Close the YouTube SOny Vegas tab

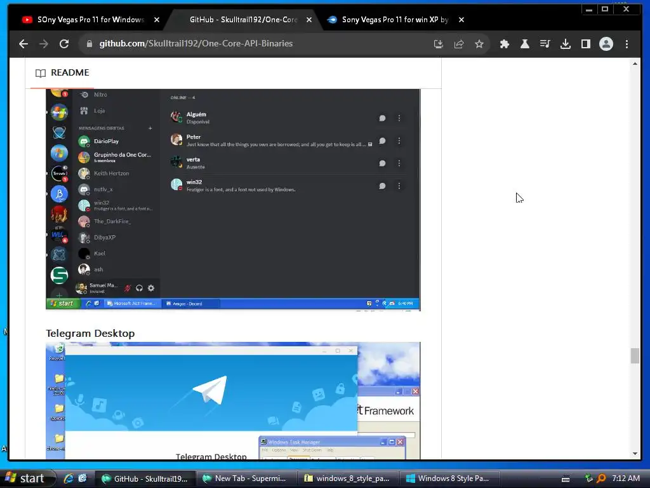tap(157, 20)
